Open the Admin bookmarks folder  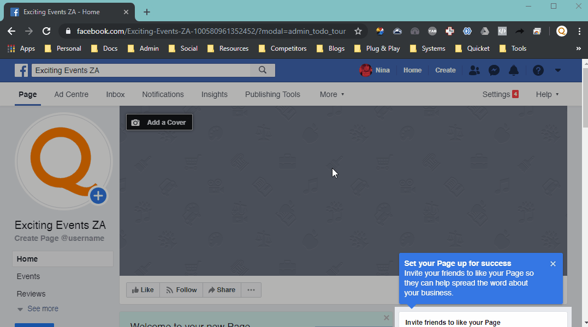[143, 49]
